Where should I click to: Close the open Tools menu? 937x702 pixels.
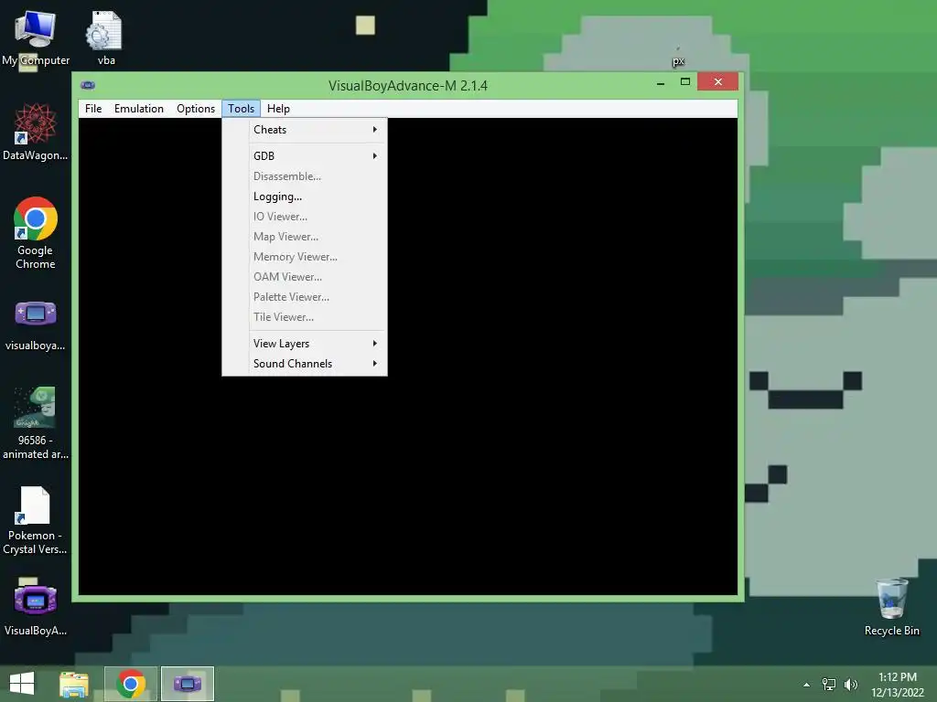click(x=241, y=109)
